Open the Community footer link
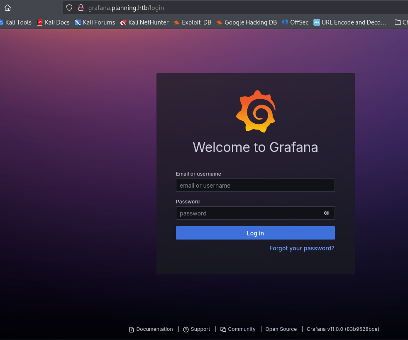This screenshot has width=408, height=340. tap(238, 329)
